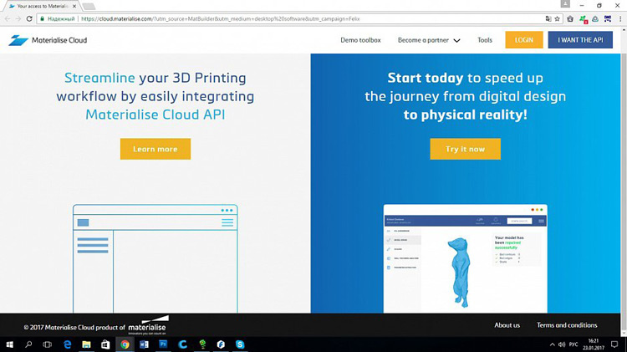This screenshot has height=352, width=627.
Task: Click the materialise footer logo
Action: click(148, 325)
